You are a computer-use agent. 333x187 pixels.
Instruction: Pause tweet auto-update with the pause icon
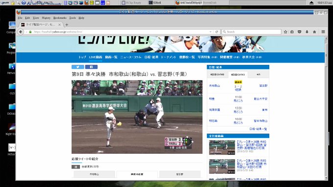[x=75, y=166]
